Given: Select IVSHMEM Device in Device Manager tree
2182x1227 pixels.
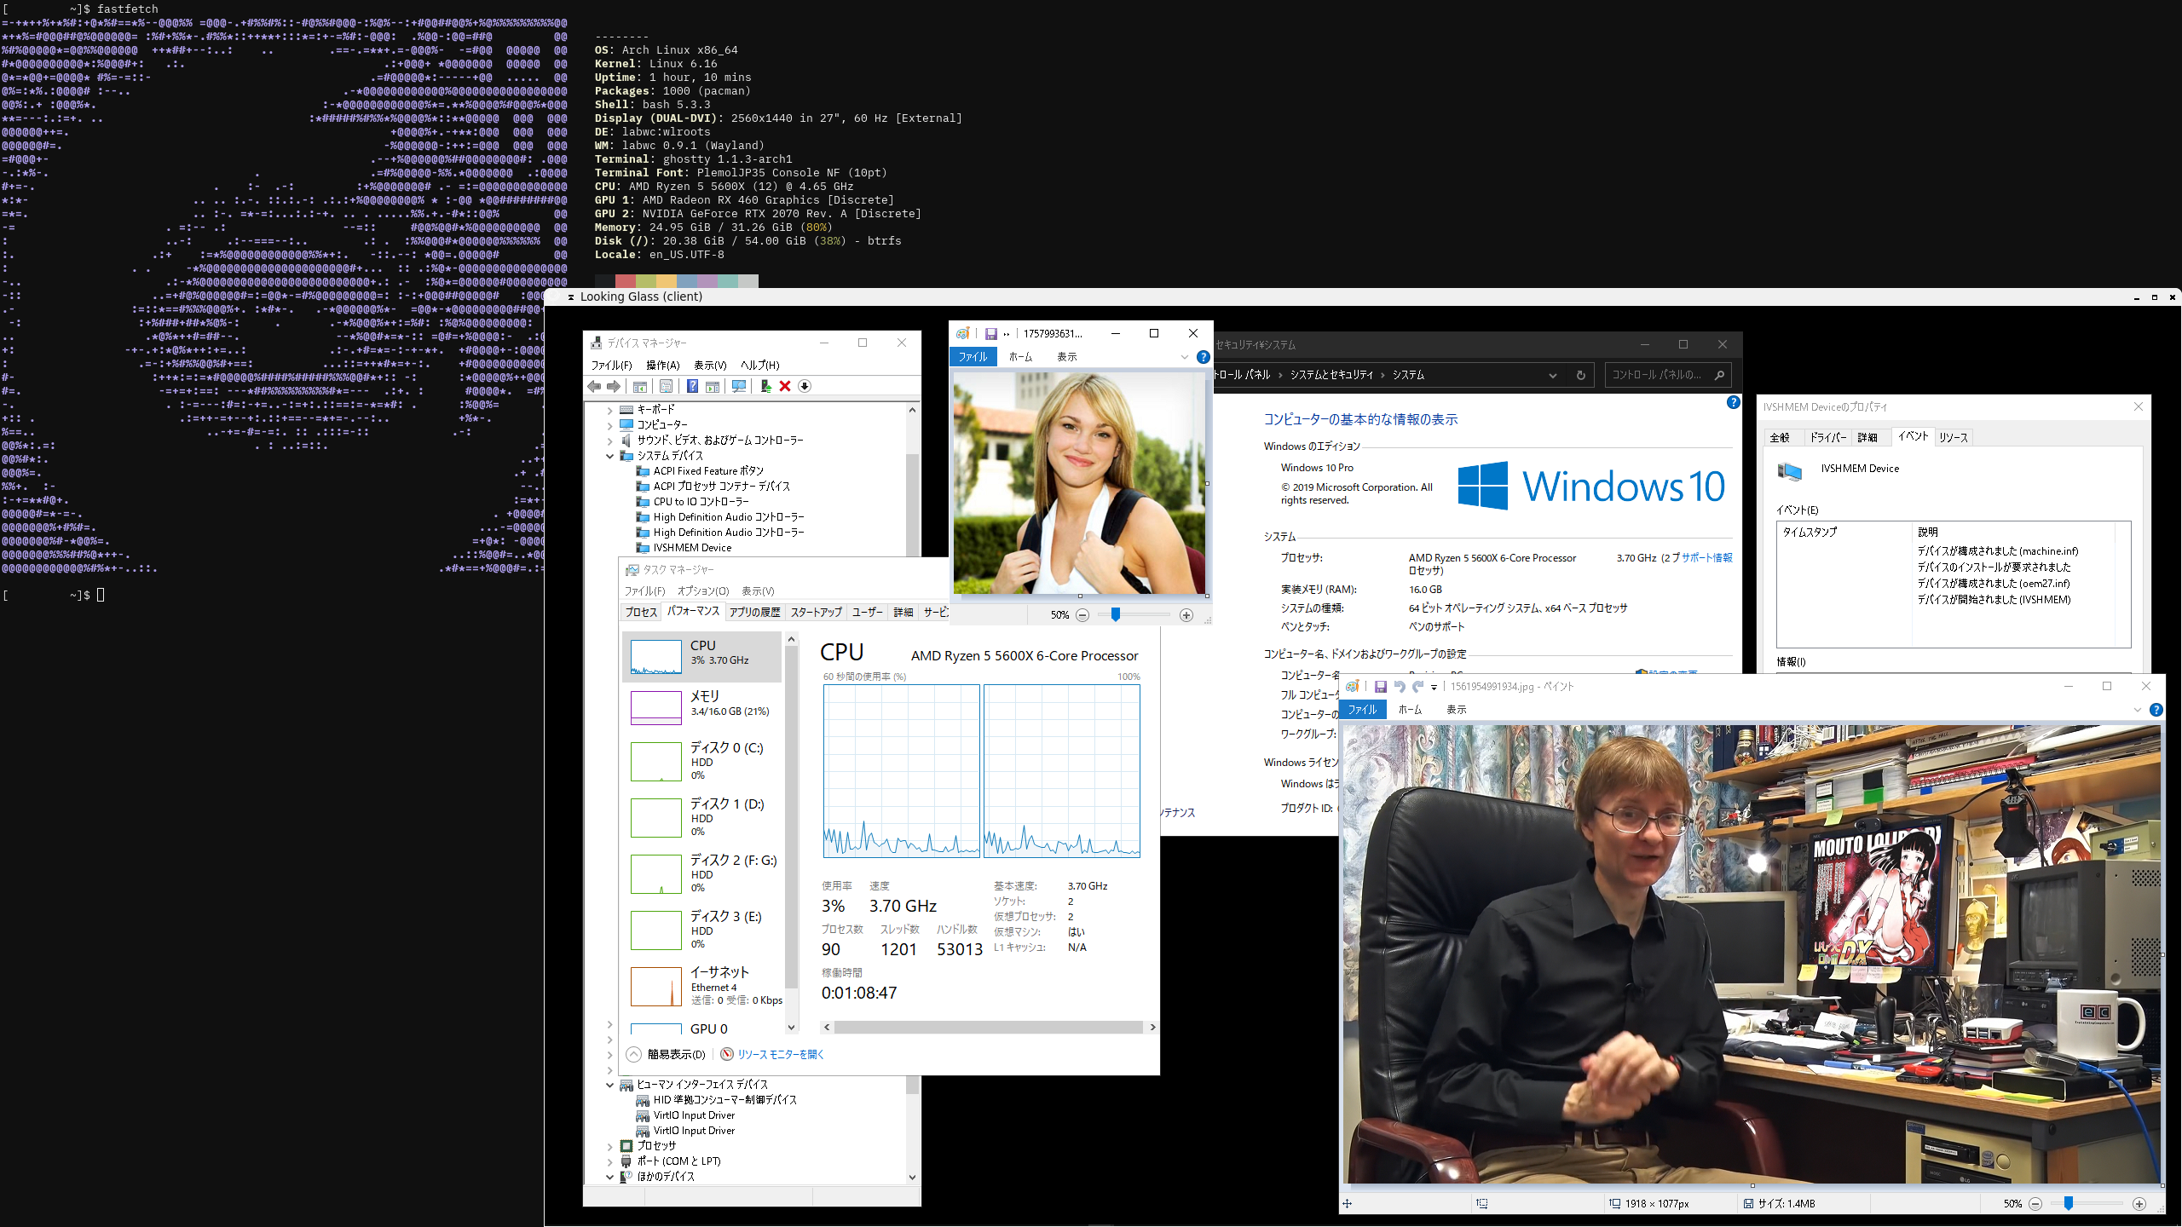Looking at the screenshot, I should tap(692, 548).
